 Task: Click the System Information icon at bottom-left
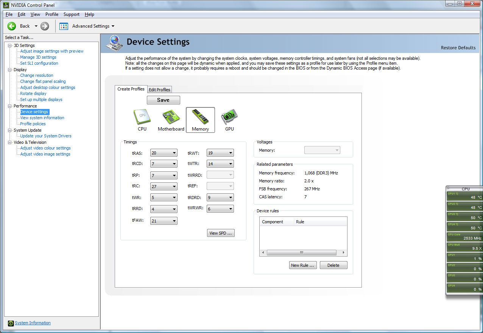11,323
